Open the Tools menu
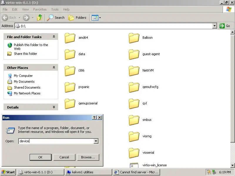 pyautogui.click(x=55, y=9)
